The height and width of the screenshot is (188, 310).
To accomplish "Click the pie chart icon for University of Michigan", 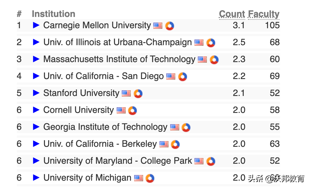I will pyautogui.click(x=150, y=178).
